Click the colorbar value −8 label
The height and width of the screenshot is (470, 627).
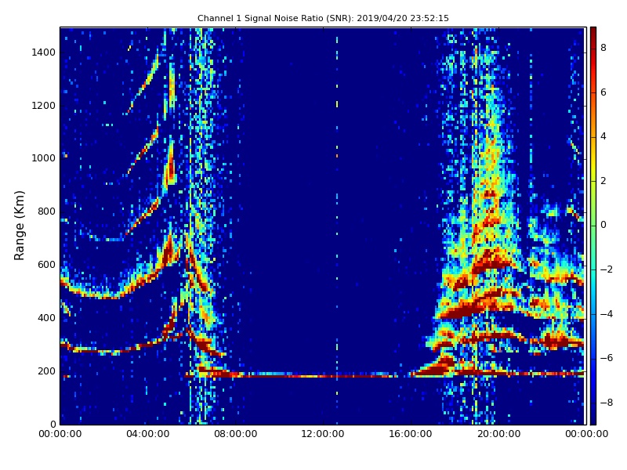(x=607, y=403)
